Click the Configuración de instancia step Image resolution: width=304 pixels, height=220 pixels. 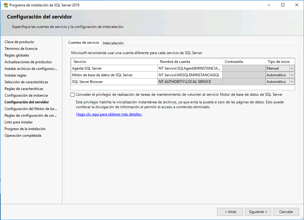tap(26, 95)
